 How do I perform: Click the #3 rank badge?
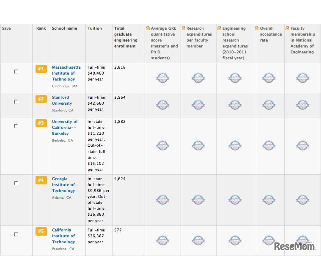(x=41, y=123)
